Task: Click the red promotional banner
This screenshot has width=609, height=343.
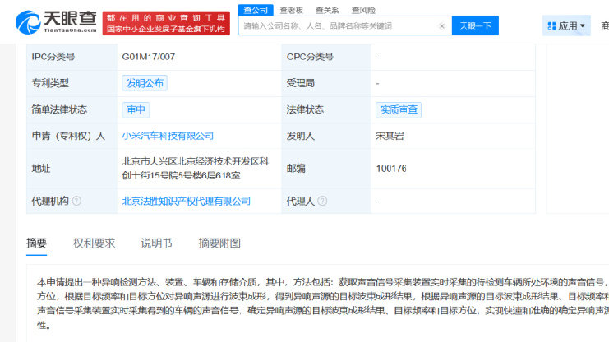Action: click(x=166, y=23)
